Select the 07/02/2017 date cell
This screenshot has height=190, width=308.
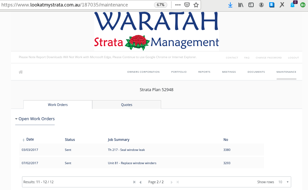pos(30,163)
